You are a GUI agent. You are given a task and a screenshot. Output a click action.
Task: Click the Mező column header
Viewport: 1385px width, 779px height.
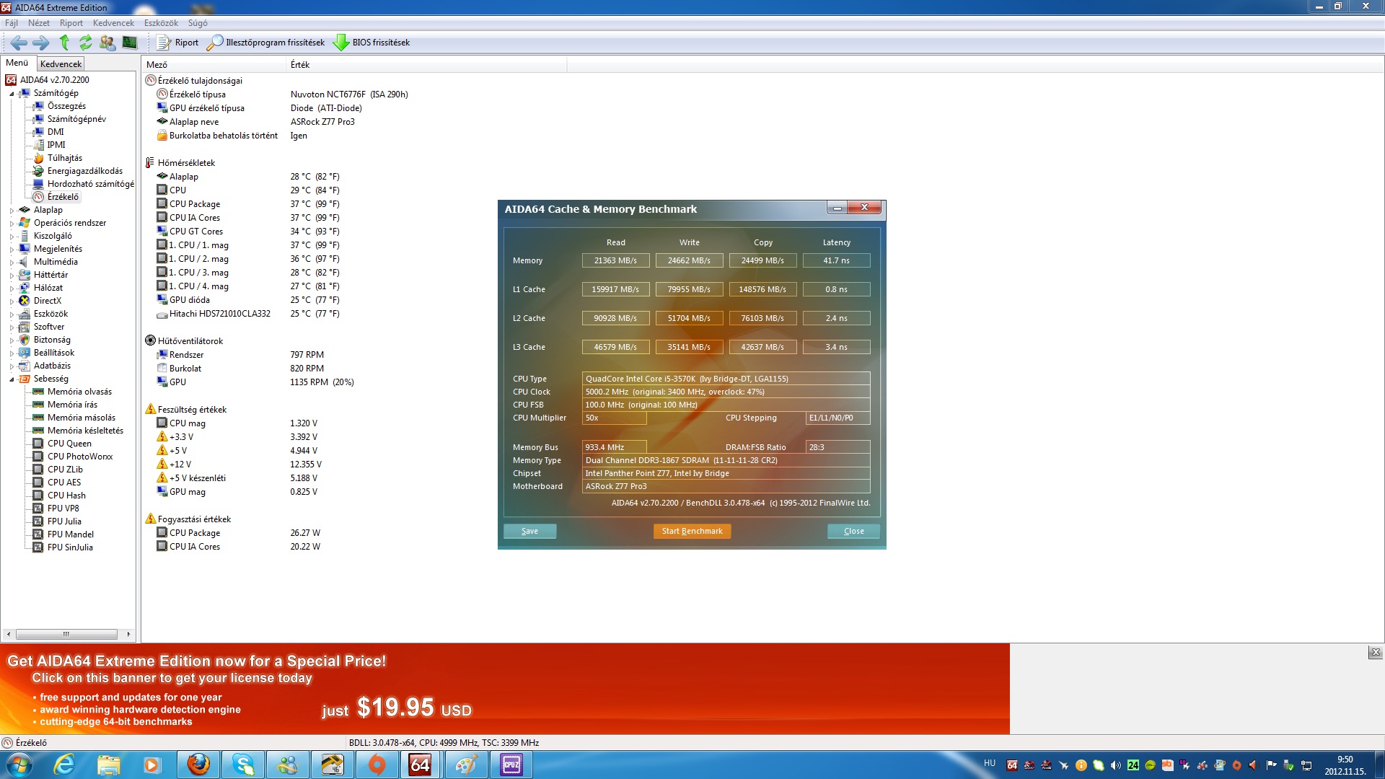pyautogui.click(x=214, y=64)
